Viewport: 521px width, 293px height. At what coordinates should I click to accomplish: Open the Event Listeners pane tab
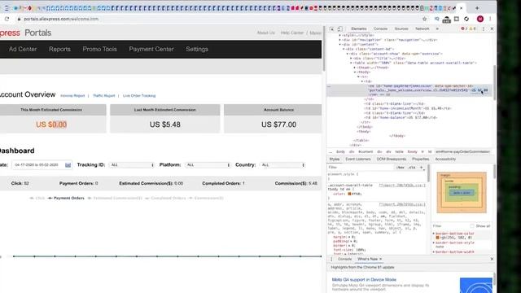(x=358, y=160)
